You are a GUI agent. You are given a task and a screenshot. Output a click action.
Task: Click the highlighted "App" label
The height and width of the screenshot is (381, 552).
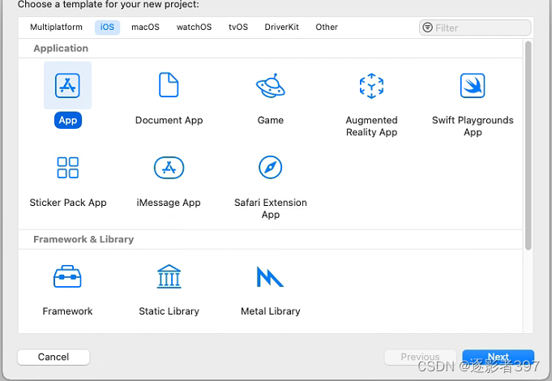click(x=68, y=120)
